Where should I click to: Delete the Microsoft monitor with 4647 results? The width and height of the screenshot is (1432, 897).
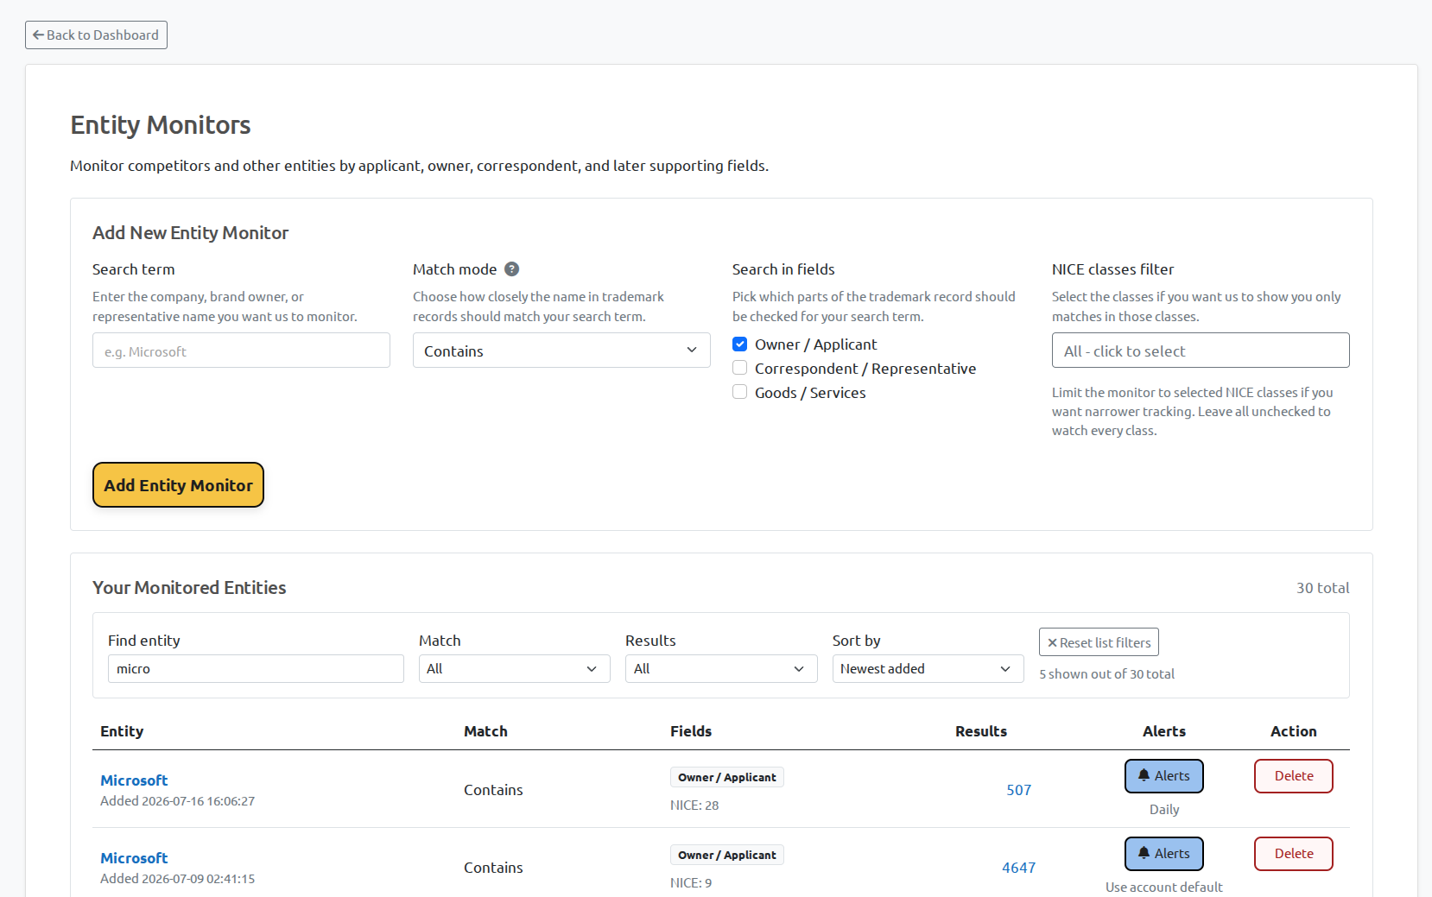pyautogui.click(x=1294, y=854)
